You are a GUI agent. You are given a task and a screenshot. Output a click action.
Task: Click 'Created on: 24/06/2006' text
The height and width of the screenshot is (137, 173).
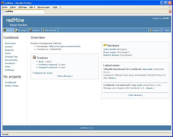[x=49, y=49]
